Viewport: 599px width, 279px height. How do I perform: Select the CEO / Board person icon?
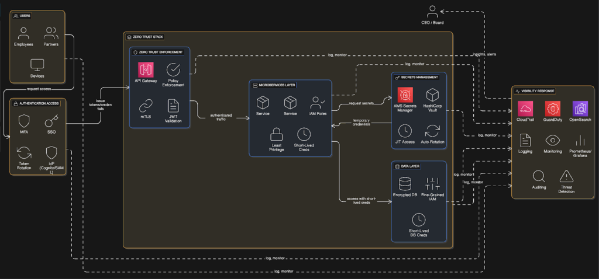(433, 11)
